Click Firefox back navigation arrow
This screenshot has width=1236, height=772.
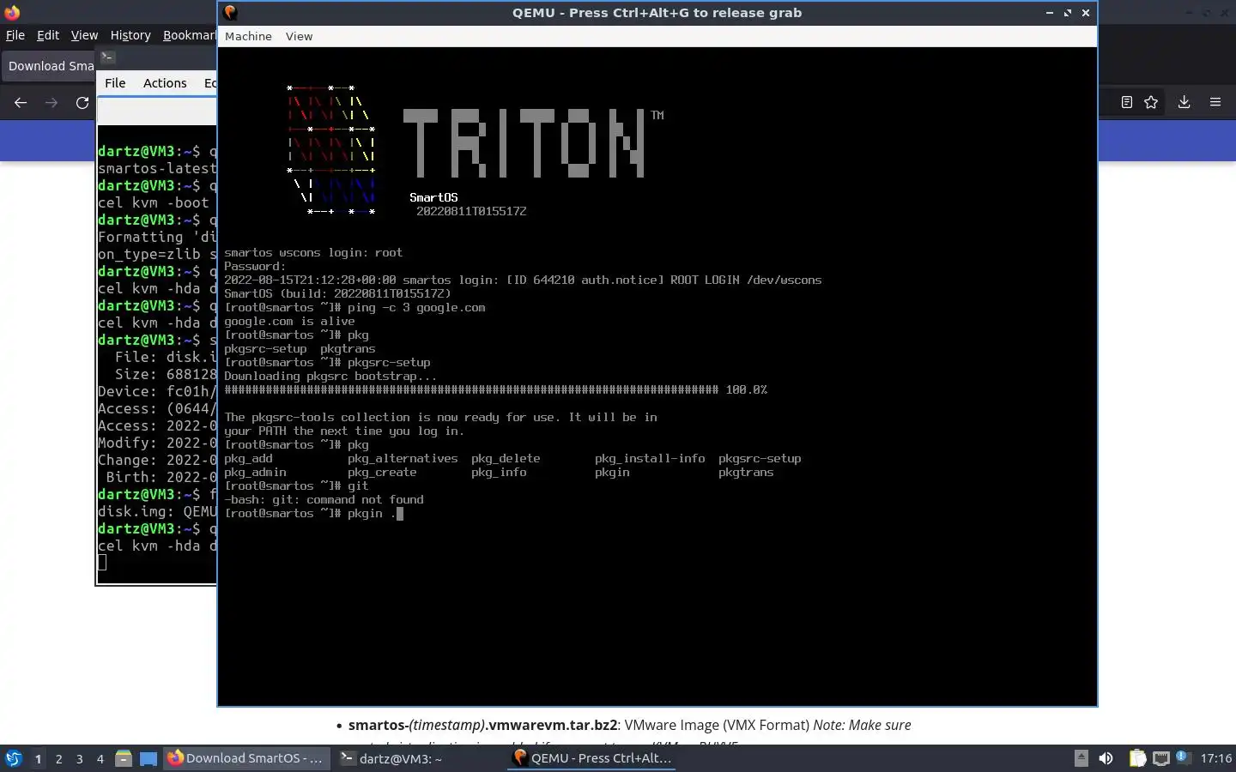pyautogui.click(x=21, y=102)
